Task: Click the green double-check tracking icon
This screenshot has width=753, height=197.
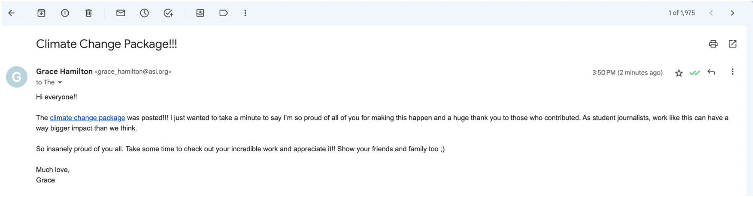Action: pyautogui.click(x=695, y=73)
